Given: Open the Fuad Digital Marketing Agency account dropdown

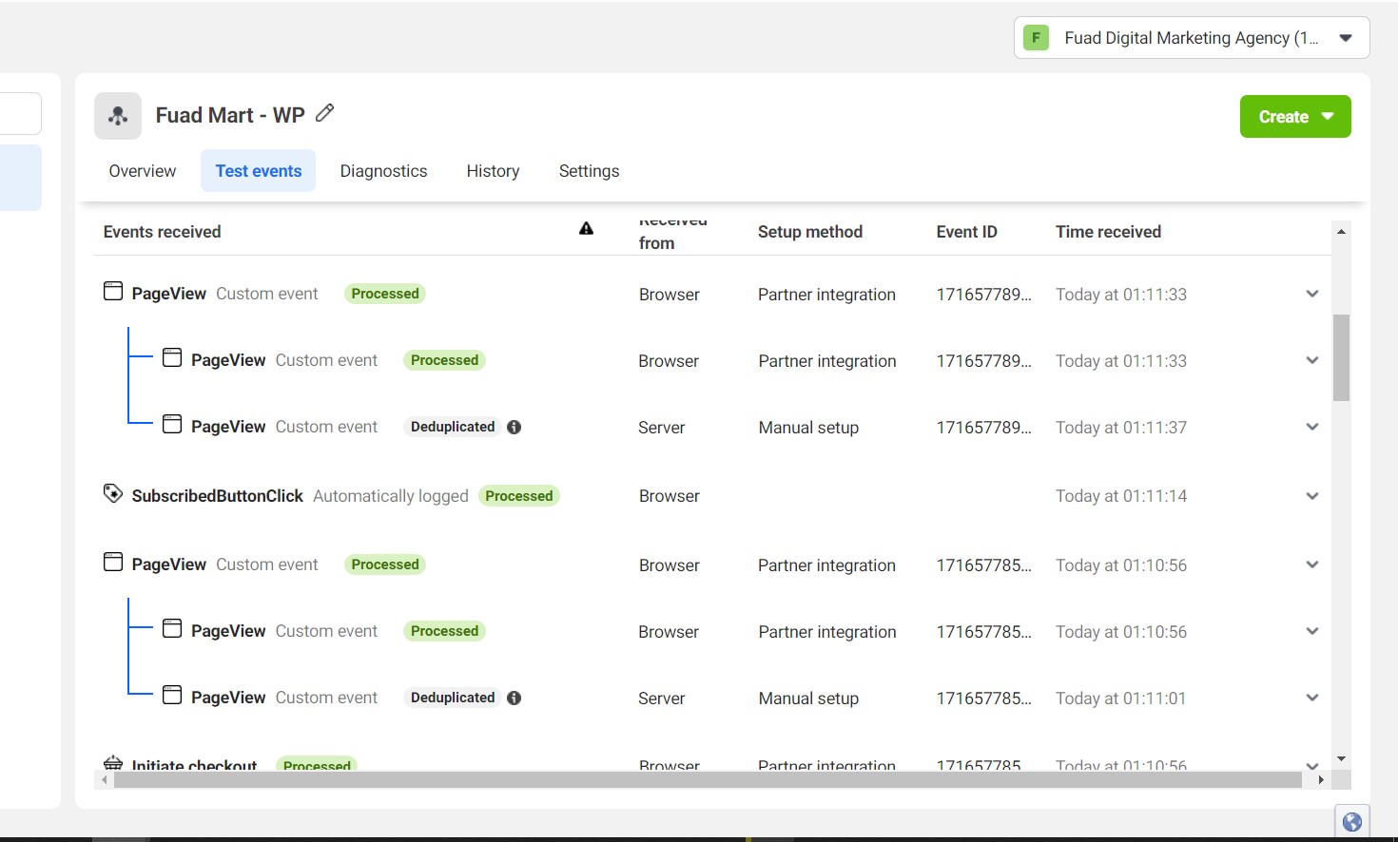Looking at the screenshot, I should click(1192, 38).
